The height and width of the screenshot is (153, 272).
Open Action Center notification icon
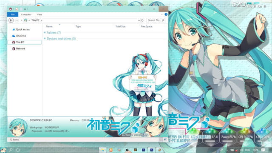(x=263, y=150)
